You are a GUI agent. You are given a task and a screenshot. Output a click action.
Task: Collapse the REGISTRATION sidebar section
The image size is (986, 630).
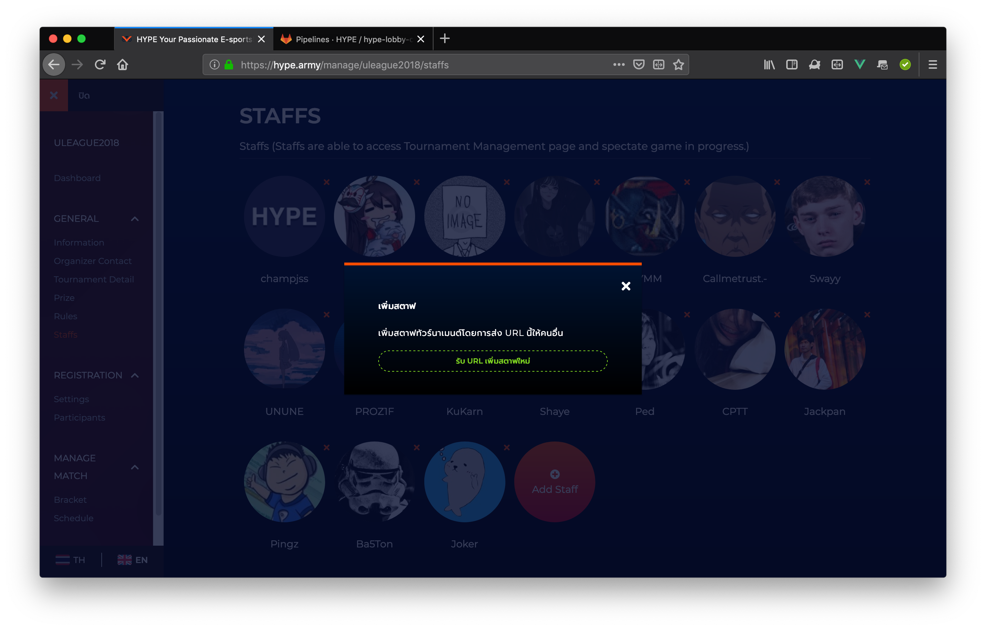(x=135, y=375)
